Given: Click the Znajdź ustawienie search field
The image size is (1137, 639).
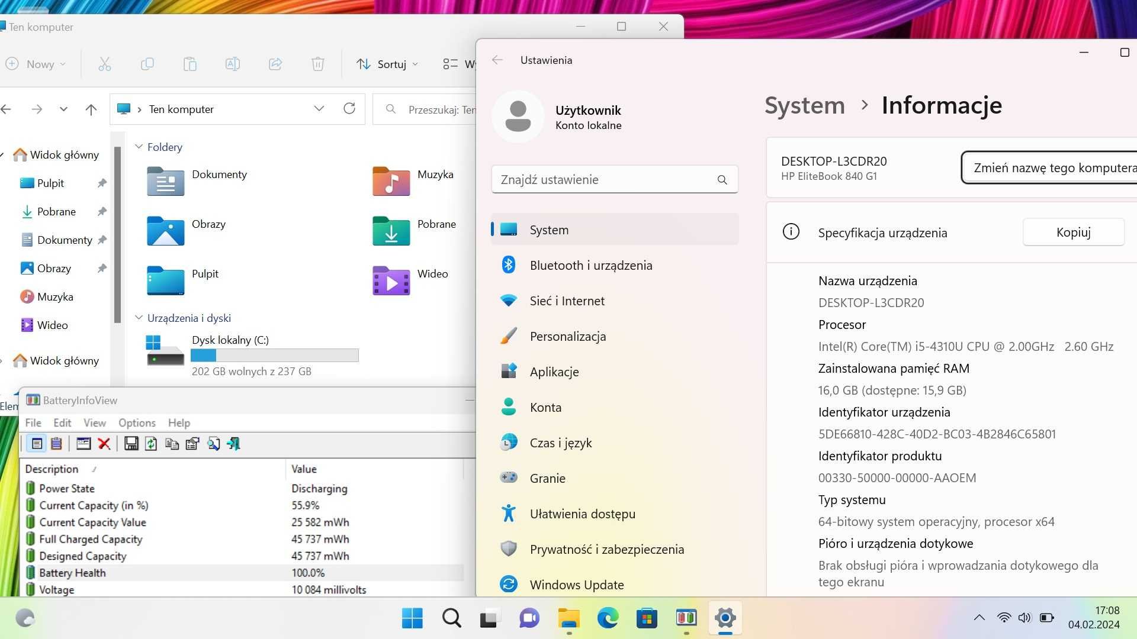Looking at the screenshot, I should tap(615, 179).
